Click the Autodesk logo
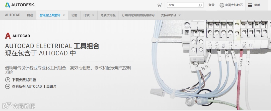The height and width of the screenshot is (111, 271). point(20,5)
